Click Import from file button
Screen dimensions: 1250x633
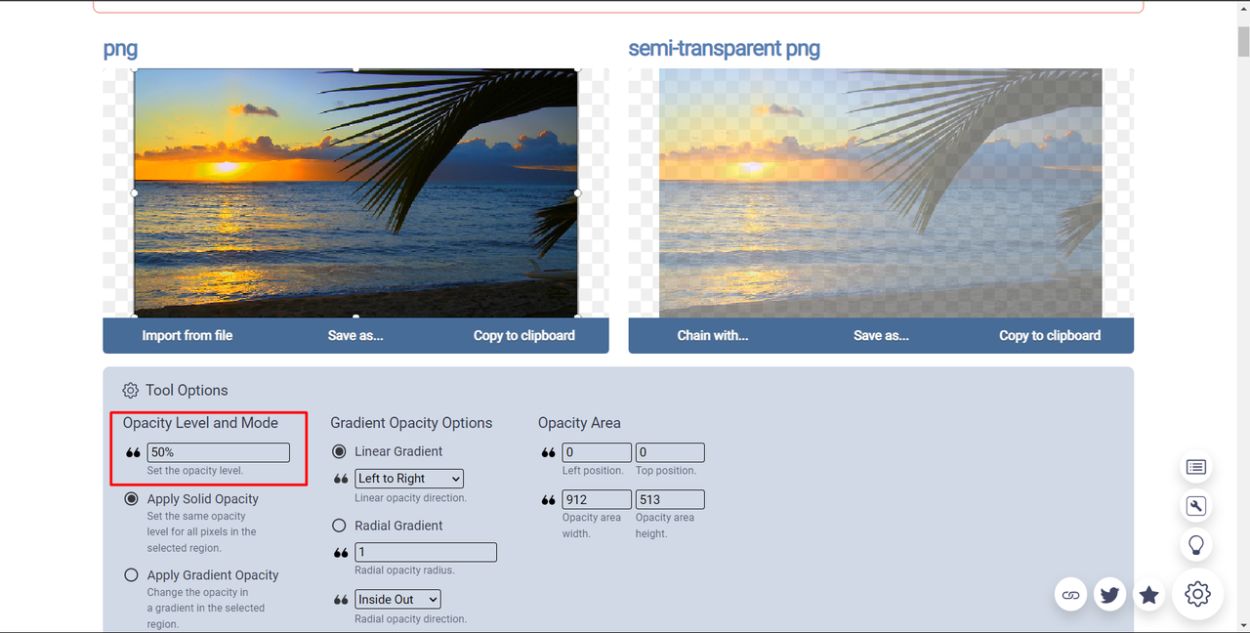[x=187, y=335]
